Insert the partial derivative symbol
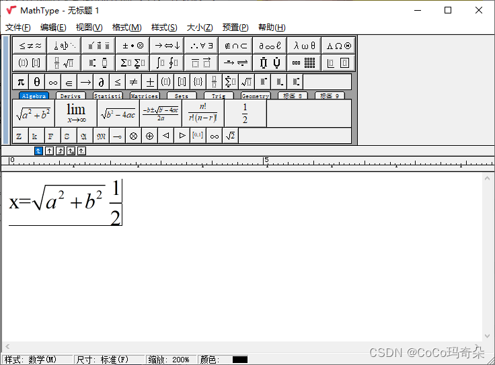495x365 pixels. point(102,82)
